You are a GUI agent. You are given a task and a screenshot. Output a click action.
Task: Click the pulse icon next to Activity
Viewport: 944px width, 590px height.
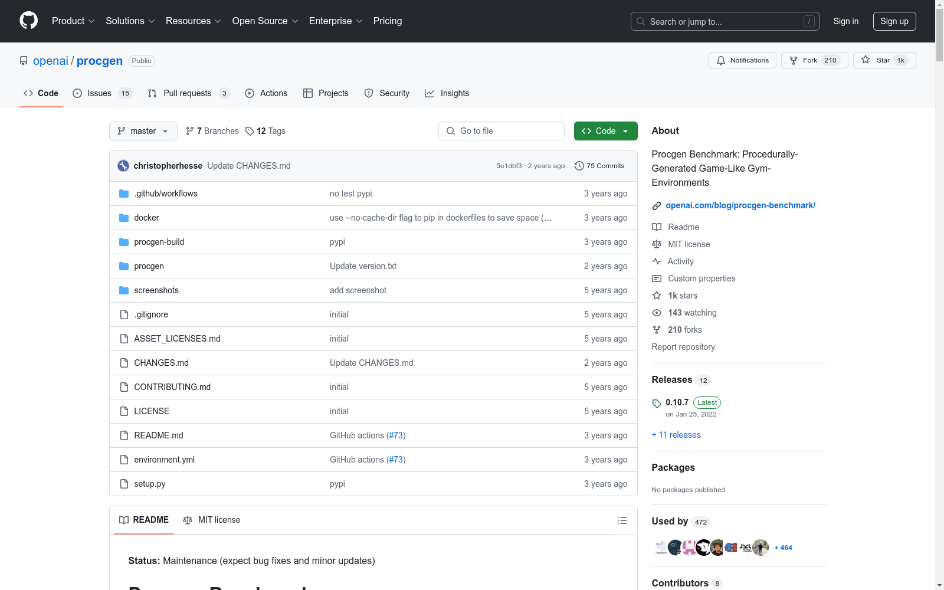click(657, 261)
